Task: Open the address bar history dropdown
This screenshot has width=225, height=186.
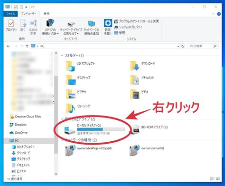Action: [x=178, y=46]
